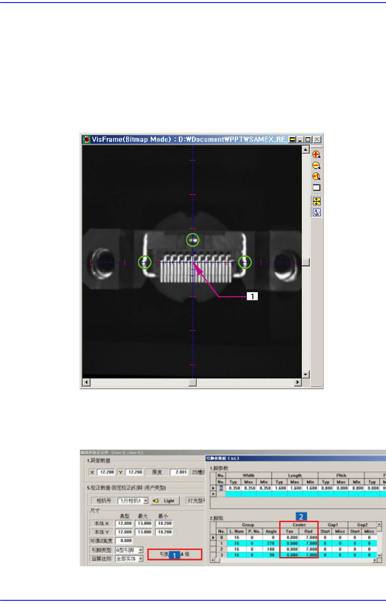
Task: Click the body Y maximum value 13.800
Action: pyautogui.click(x=144, y=532)
